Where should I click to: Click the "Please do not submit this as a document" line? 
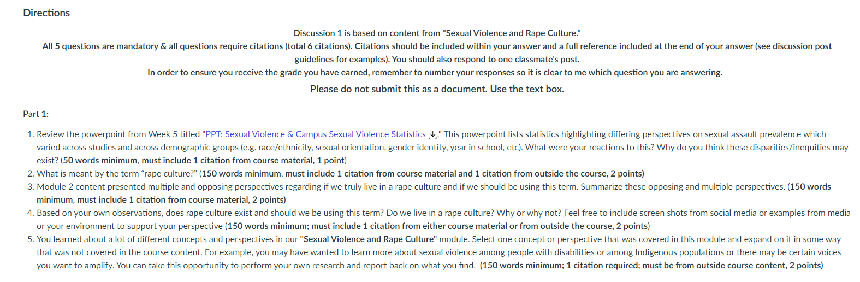tap(437, 89)
